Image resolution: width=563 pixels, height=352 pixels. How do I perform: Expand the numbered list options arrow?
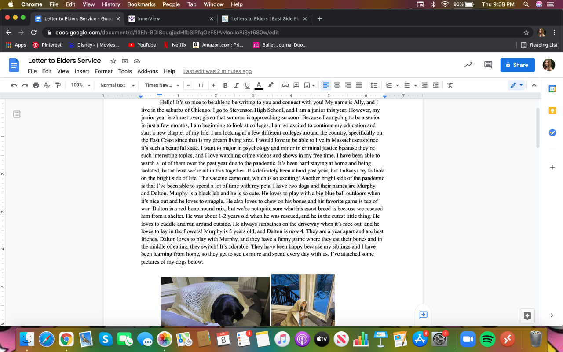pyautogui.click(x=398, y=85)
